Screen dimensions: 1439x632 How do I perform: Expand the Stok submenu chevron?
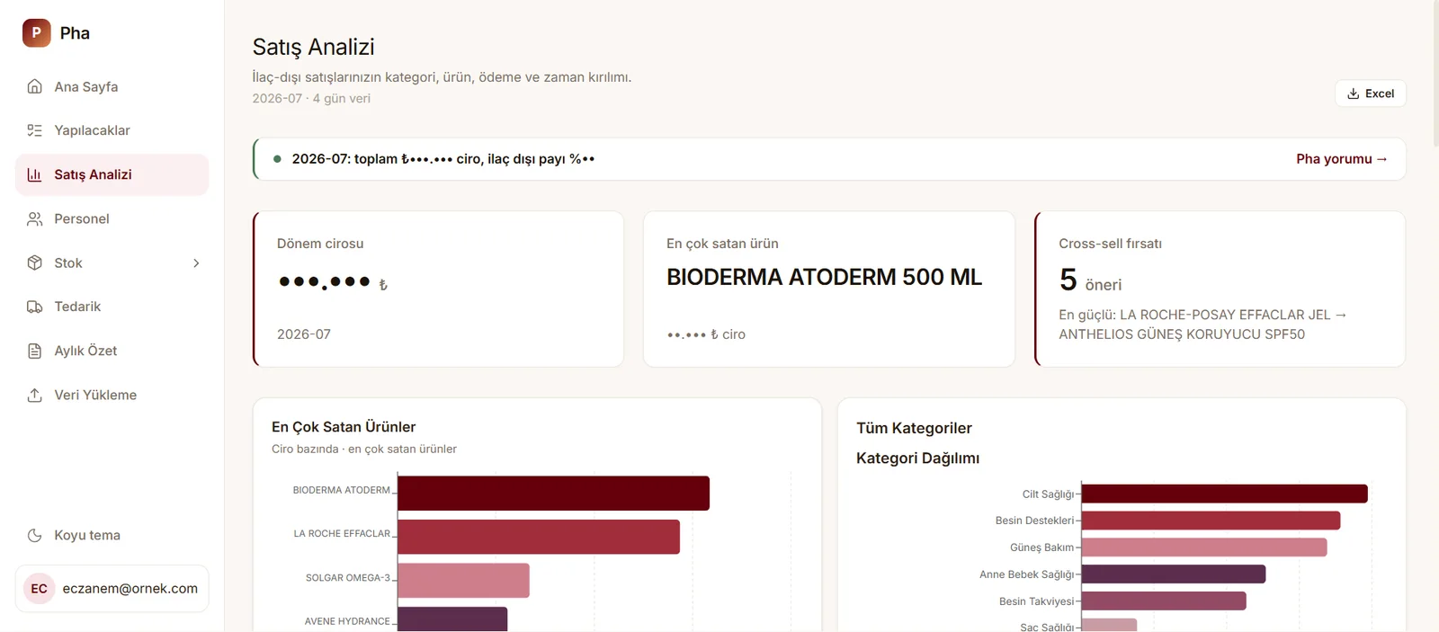click(x=196, y=263)
